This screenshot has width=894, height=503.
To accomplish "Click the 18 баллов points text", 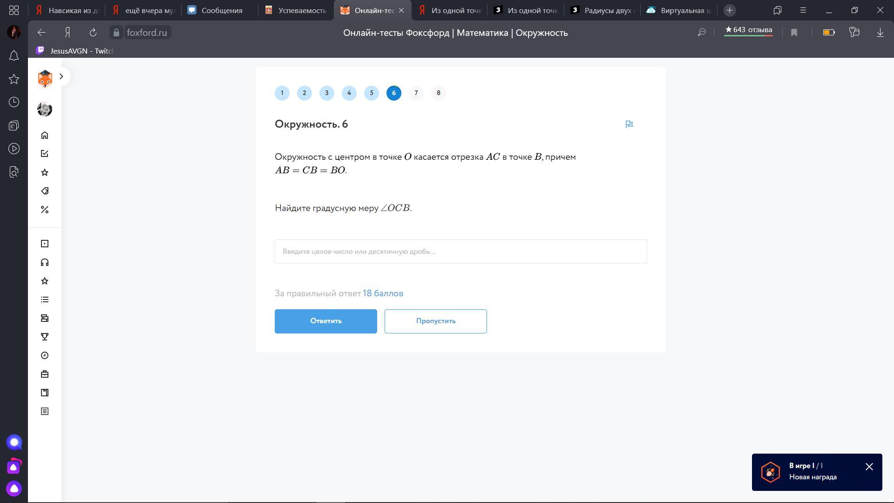I will coord(383,293).
